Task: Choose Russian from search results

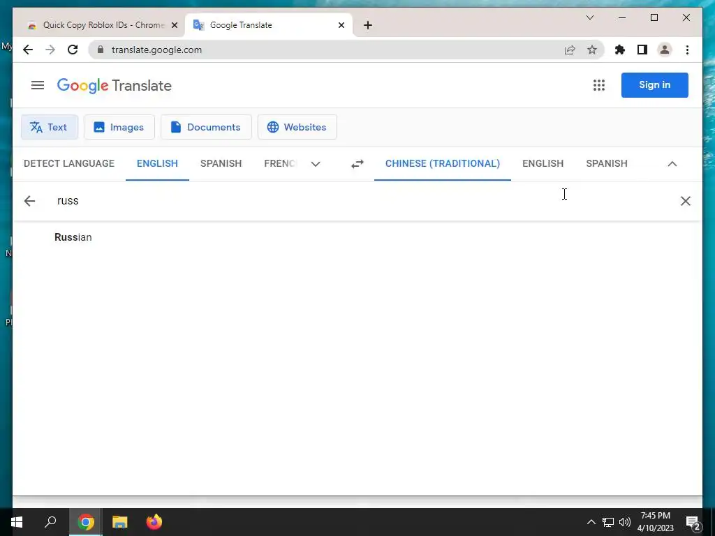Action: (x=73, y=237)
